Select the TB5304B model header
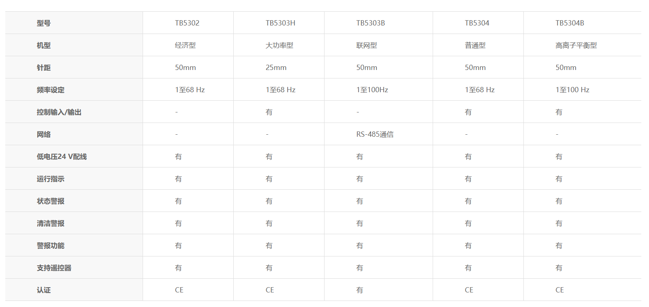Viewport: 649px width, 307px height. (x=570, y=23)
